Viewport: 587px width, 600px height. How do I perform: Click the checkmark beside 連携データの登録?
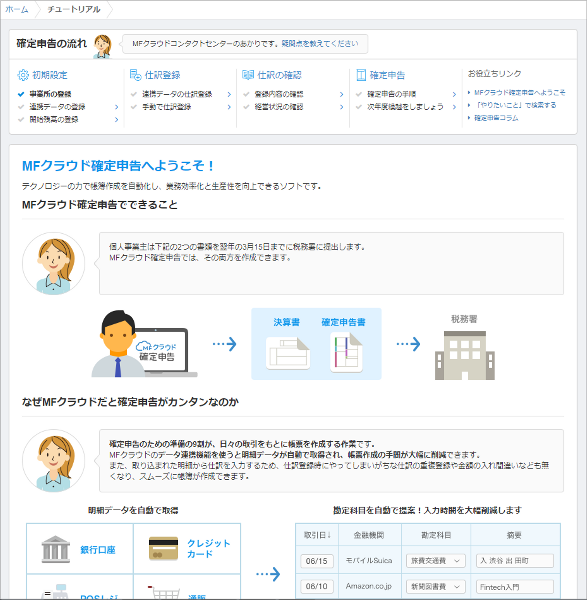(21, 107)
